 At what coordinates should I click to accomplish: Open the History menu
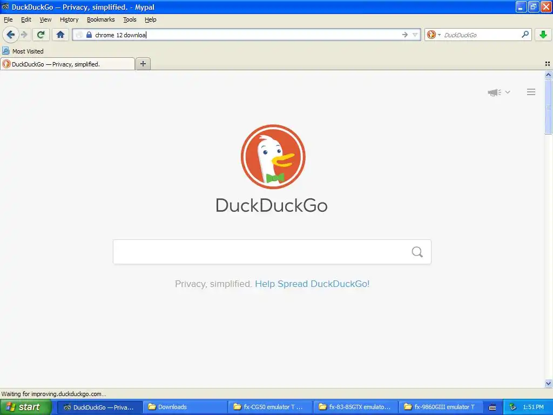coord(69,19)
